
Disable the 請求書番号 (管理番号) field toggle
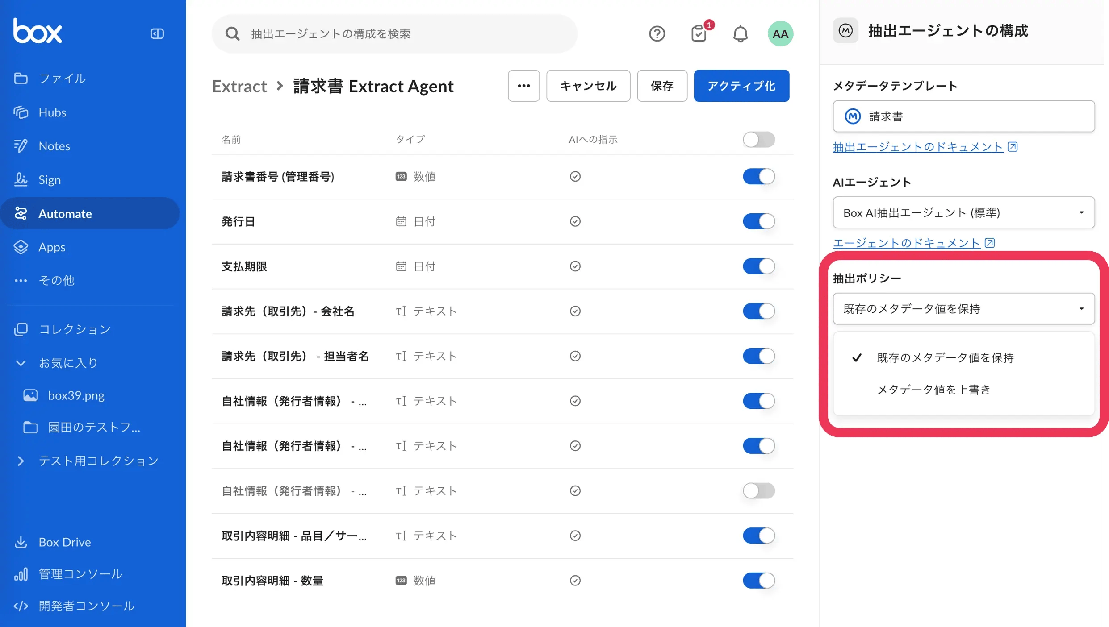point(758,176)
